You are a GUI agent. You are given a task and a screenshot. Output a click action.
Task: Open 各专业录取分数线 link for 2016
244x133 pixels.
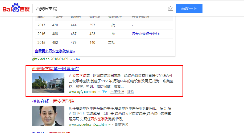(x=145, y=34)
